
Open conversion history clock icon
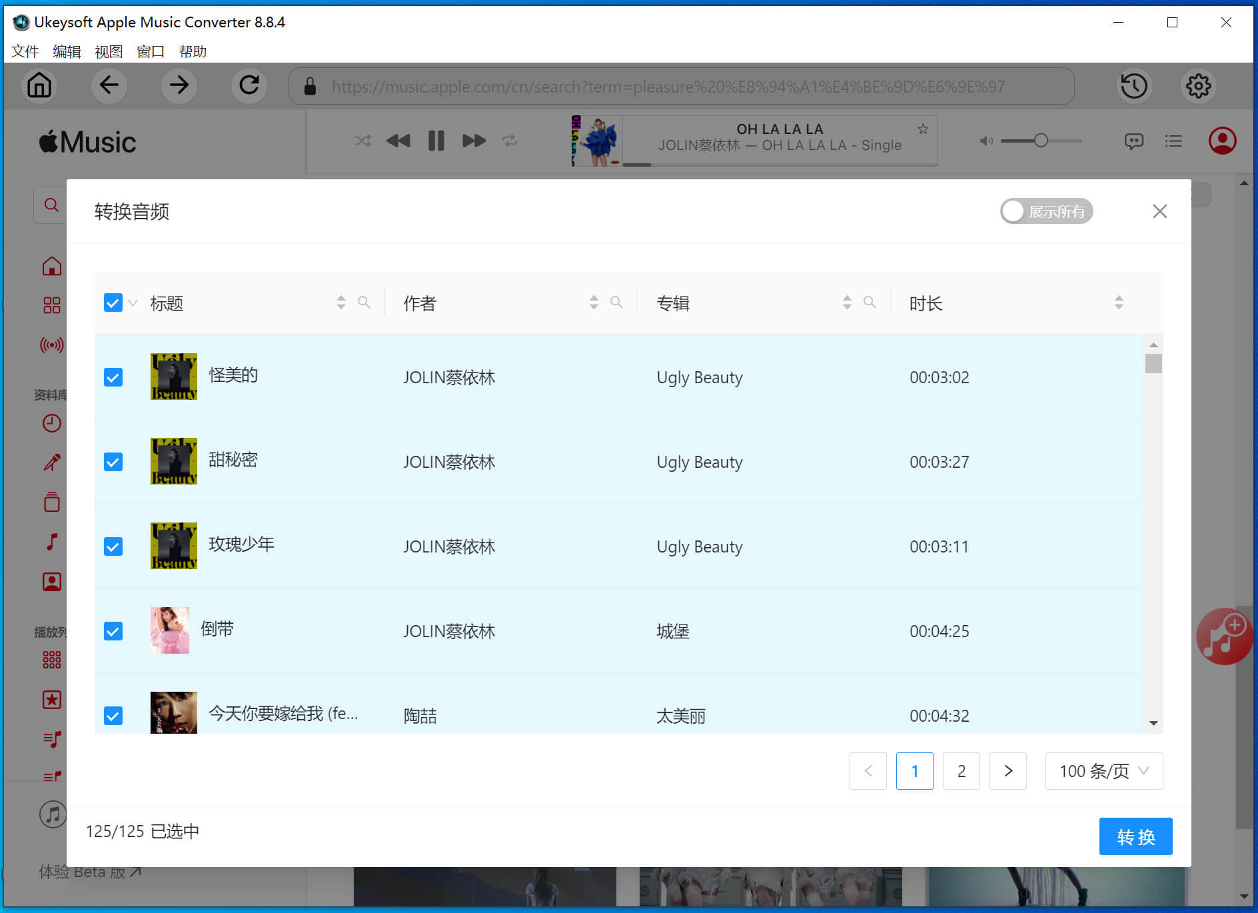tap(1133, 86)
